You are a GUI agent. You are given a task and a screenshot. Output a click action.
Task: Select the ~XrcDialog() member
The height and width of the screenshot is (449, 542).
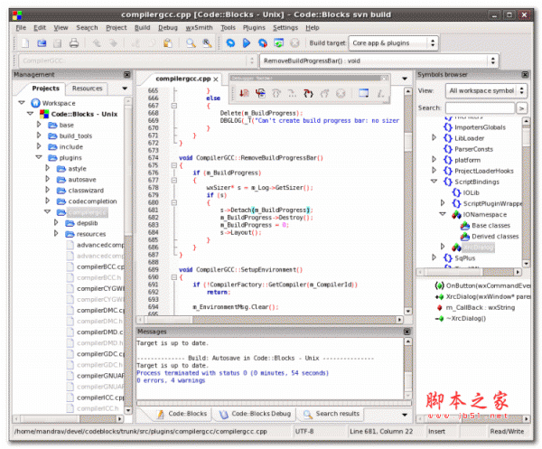click(x=465, y=318)
